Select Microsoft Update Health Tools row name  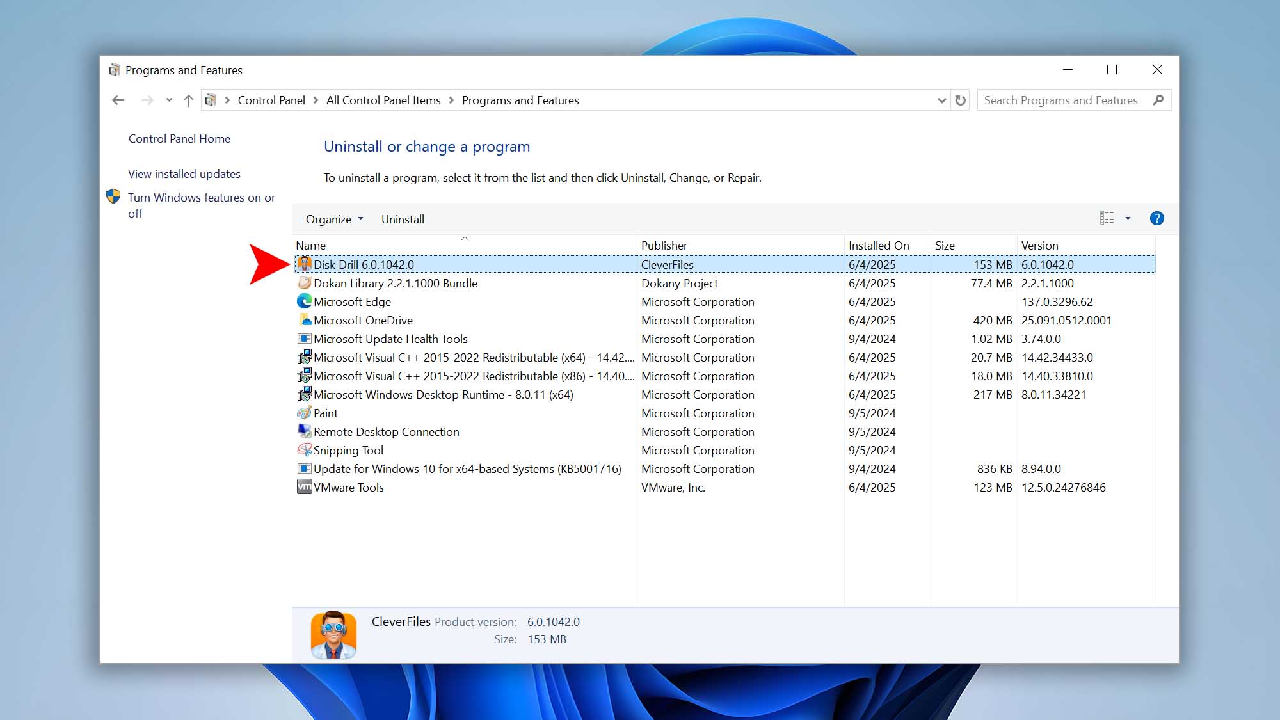click(390, 339)
